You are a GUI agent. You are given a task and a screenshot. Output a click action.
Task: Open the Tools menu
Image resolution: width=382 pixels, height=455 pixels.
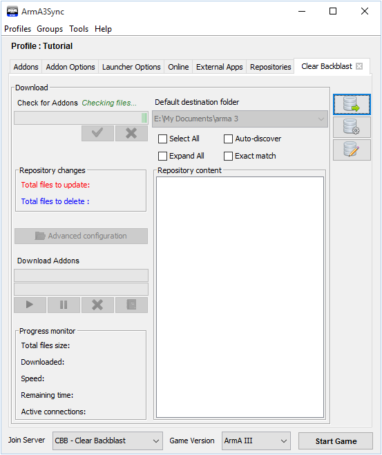(79, 29)
